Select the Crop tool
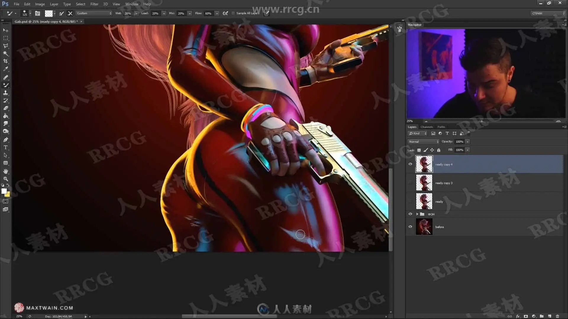 6,61
